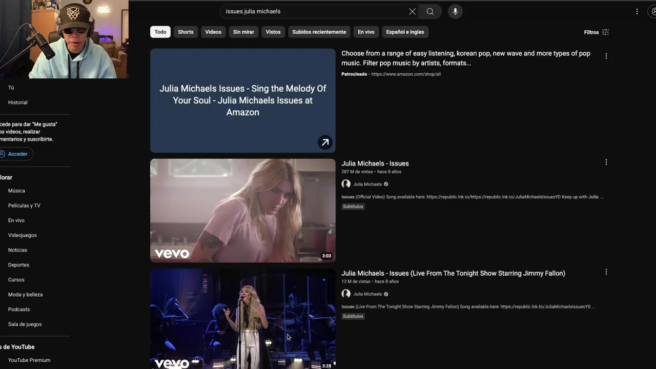Play the Julia Michaels - Issues vevo thumbnail
Screen dimensions: 656x369
pos(243,211)
